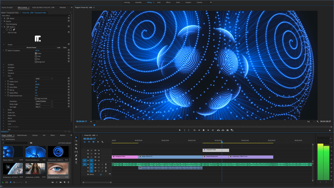Uncheck the Nodes checkbox
This screenshot has height=188, width=334.
(36, 53)
